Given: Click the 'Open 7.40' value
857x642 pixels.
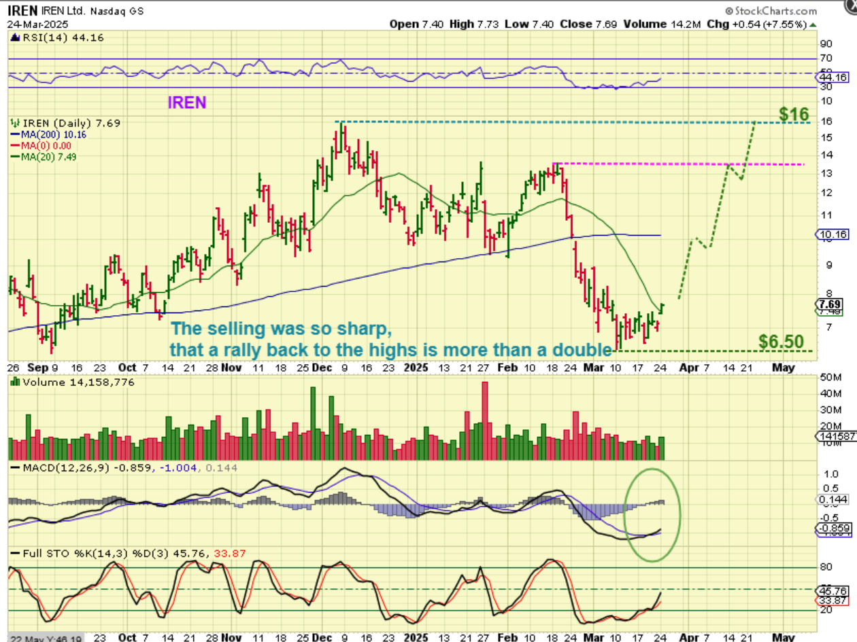Looking at the screenshot, I should [416, 24].
